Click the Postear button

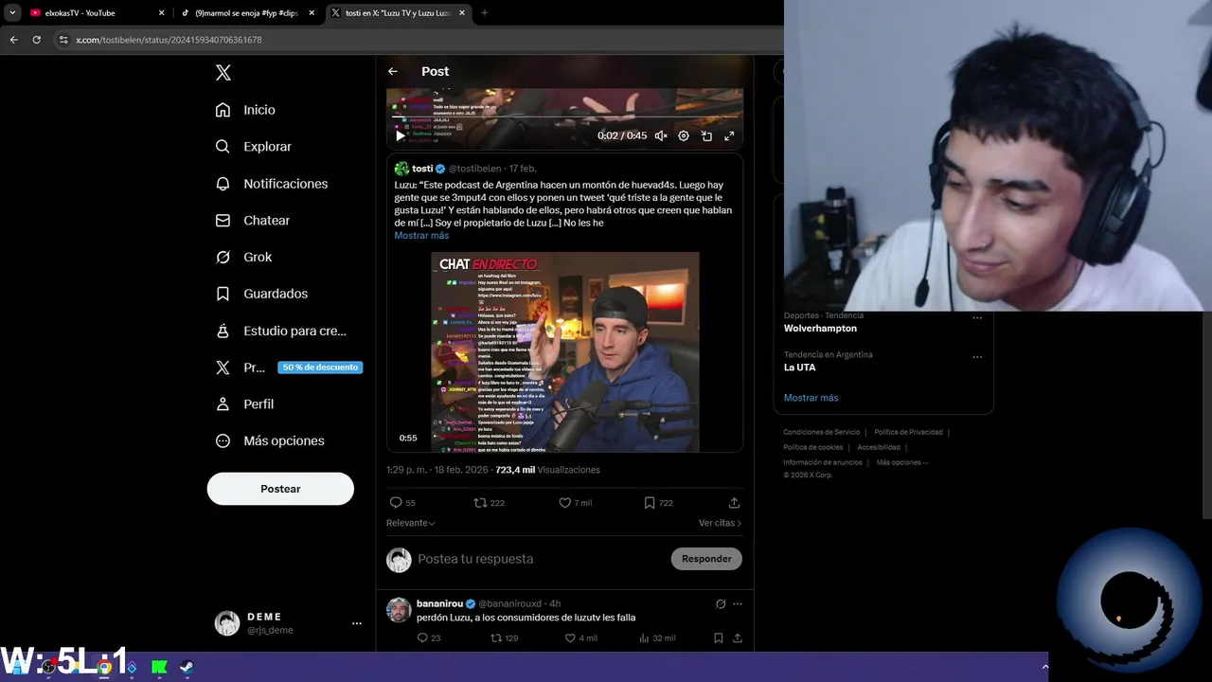(x=280, y=489)
